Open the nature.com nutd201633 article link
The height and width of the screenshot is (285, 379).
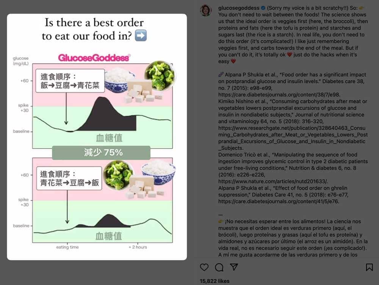coord(273,181)
